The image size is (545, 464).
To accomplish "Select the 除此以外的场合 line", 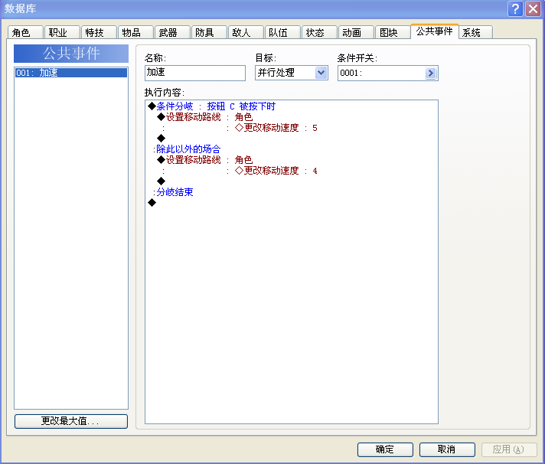I will click(x=188, y=149).
